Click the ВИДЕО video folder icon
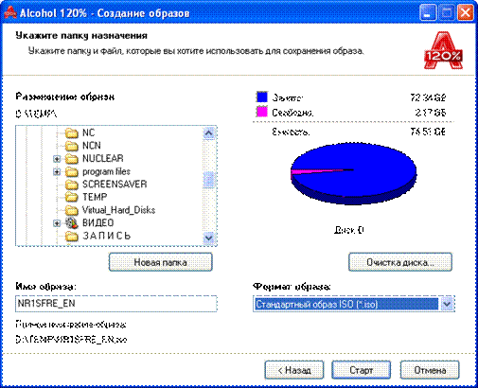This screenshot has width=478, height=388. (x=72, y=223)
